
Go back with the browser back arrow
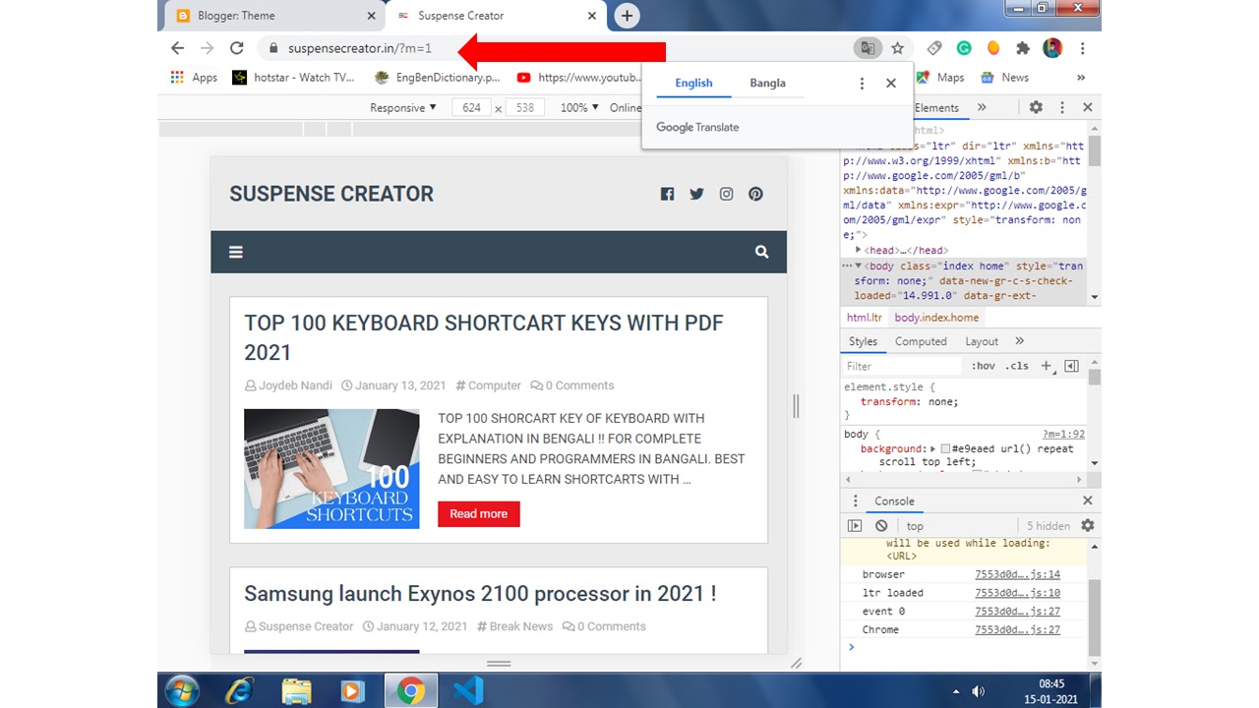click(177, 48)
